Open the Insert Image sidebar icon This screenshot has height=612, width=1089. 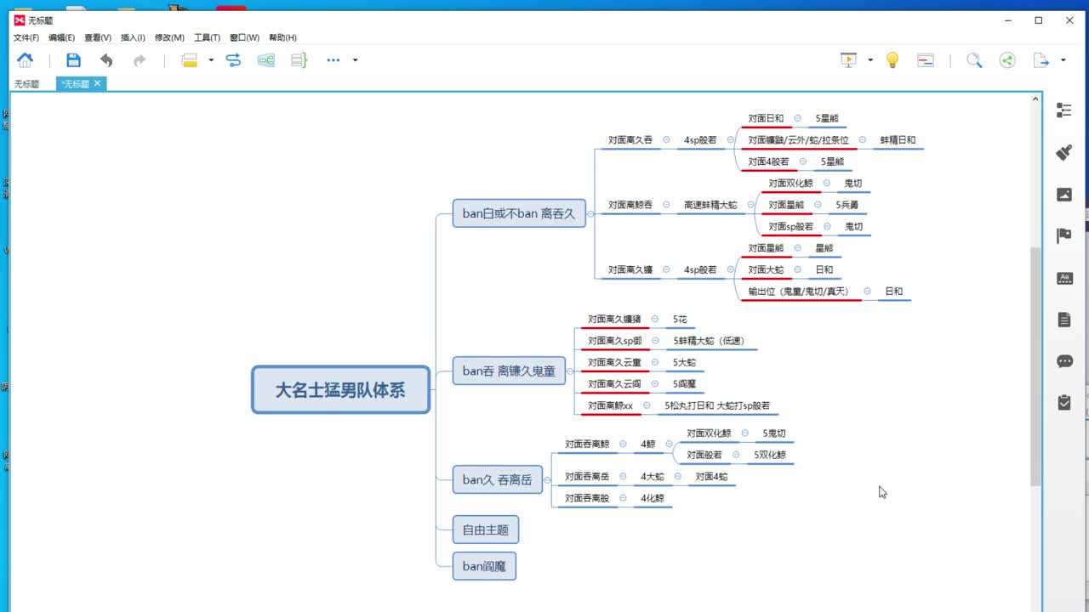1064,195
